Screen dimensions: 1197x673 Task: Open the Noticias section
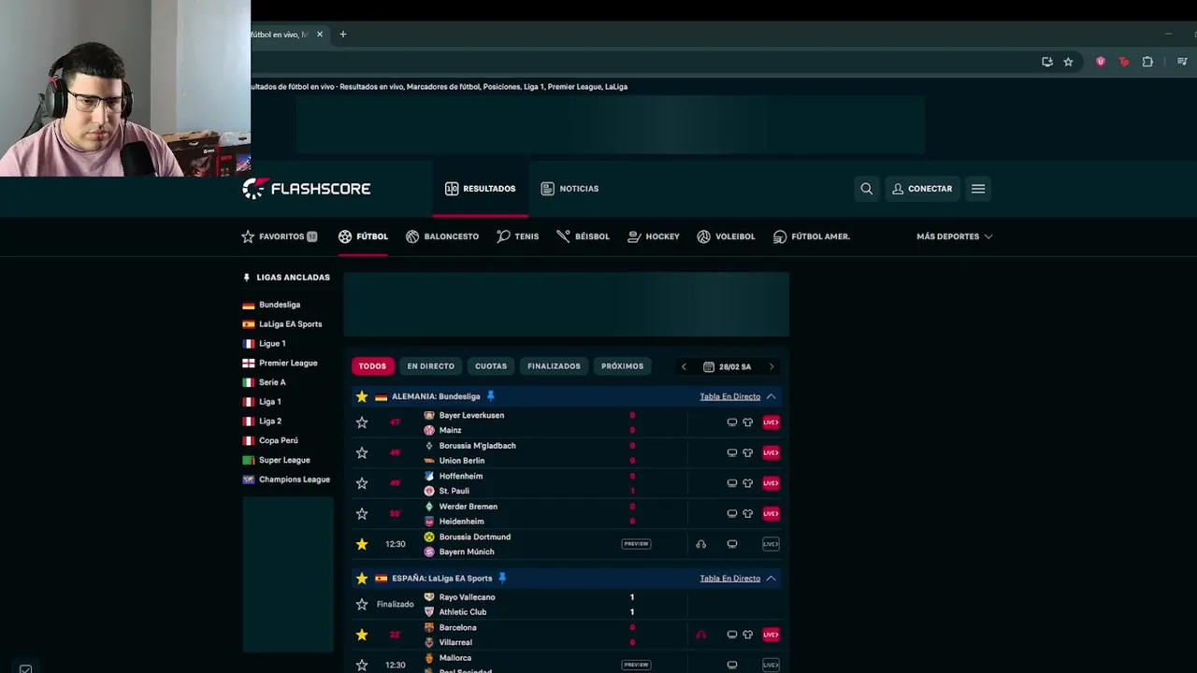(570, 189)
